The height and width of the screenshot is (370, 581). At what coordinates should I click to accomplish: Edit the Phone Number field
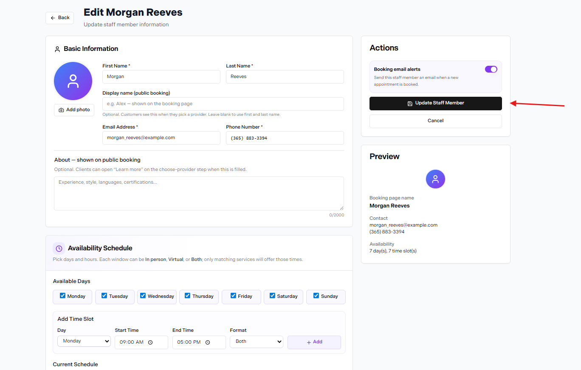[x=285, y=138]
